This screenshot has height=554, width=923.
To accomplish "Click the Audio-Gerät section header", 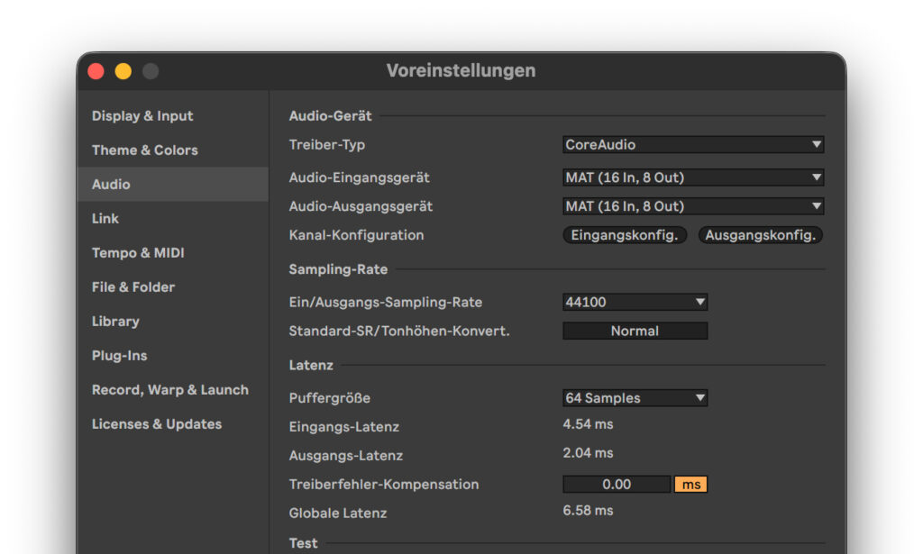I will (x=330, y=116).
